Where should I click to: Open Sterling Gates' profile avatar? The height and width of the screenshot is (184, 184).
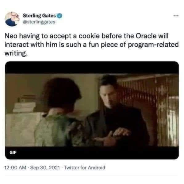click(12, 19)
